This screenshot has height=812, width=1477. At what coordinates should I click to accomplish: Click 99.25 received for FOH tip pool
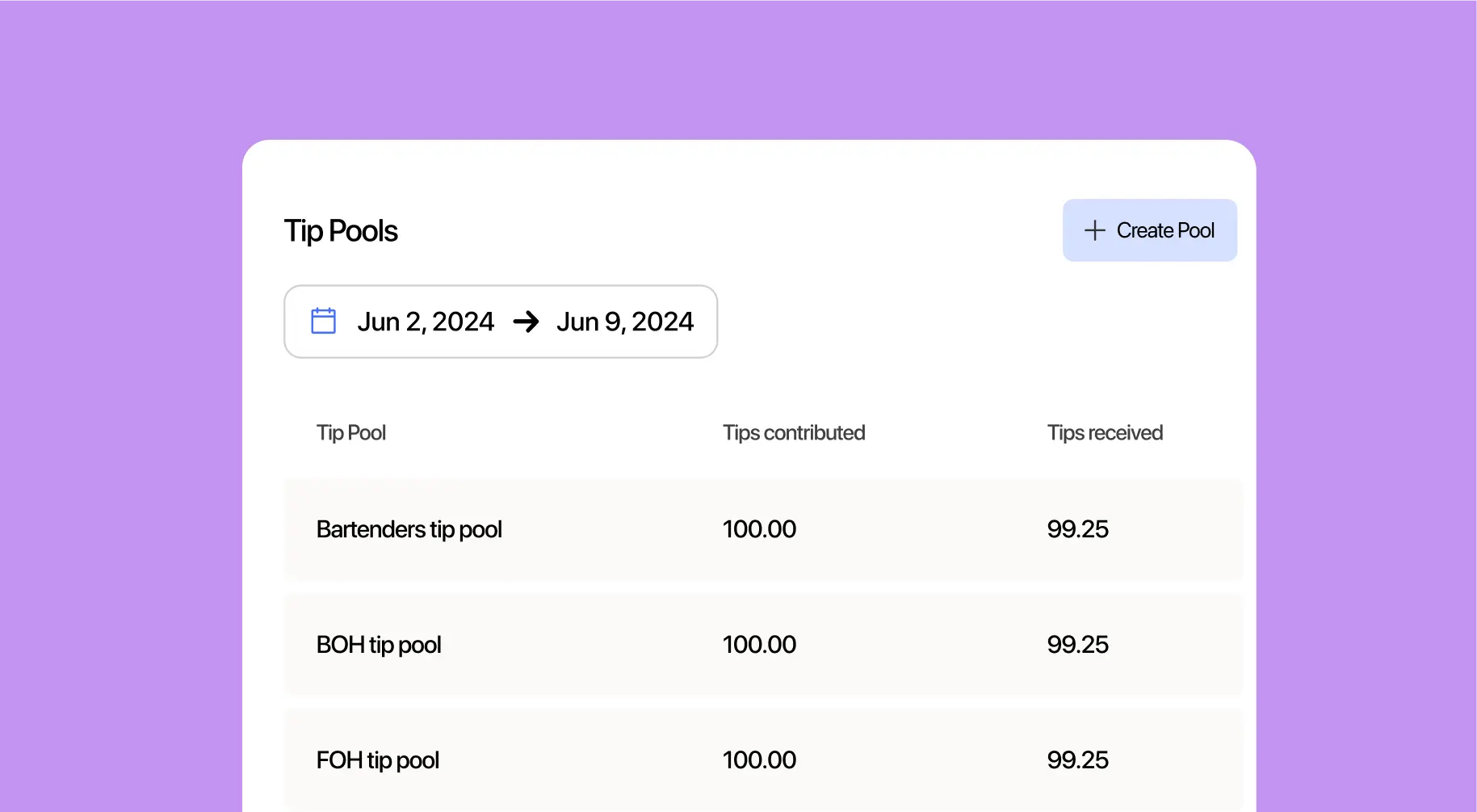1077,760
